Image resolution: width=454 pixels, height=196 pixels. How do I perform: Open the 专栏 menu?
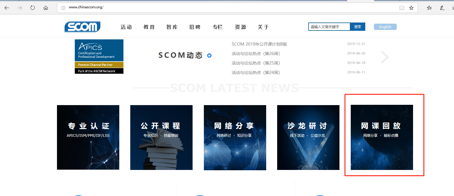[x=218, y=27]
